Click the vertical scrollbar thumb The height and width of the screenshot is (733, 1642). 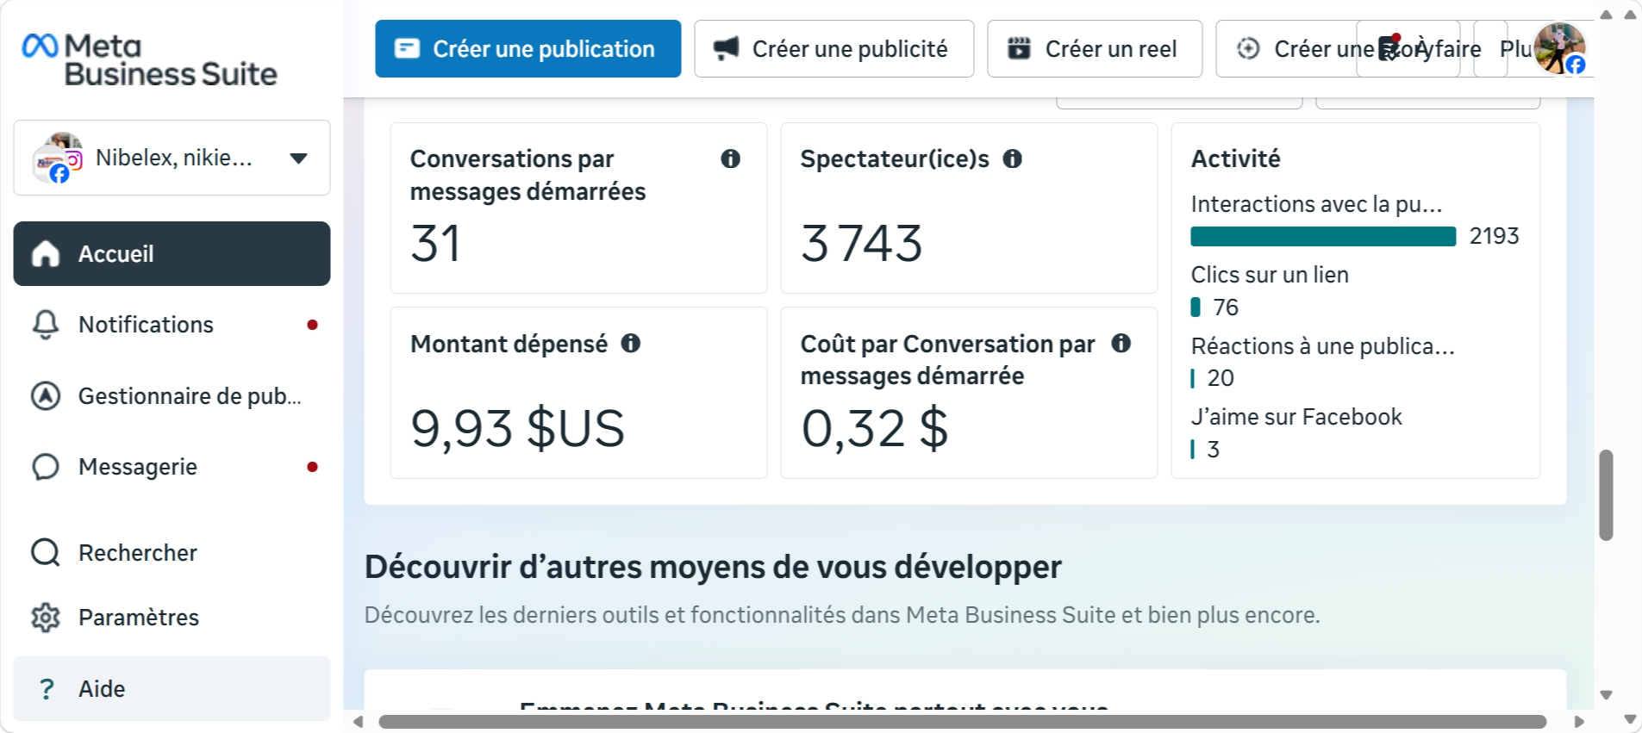[1606, 494]
